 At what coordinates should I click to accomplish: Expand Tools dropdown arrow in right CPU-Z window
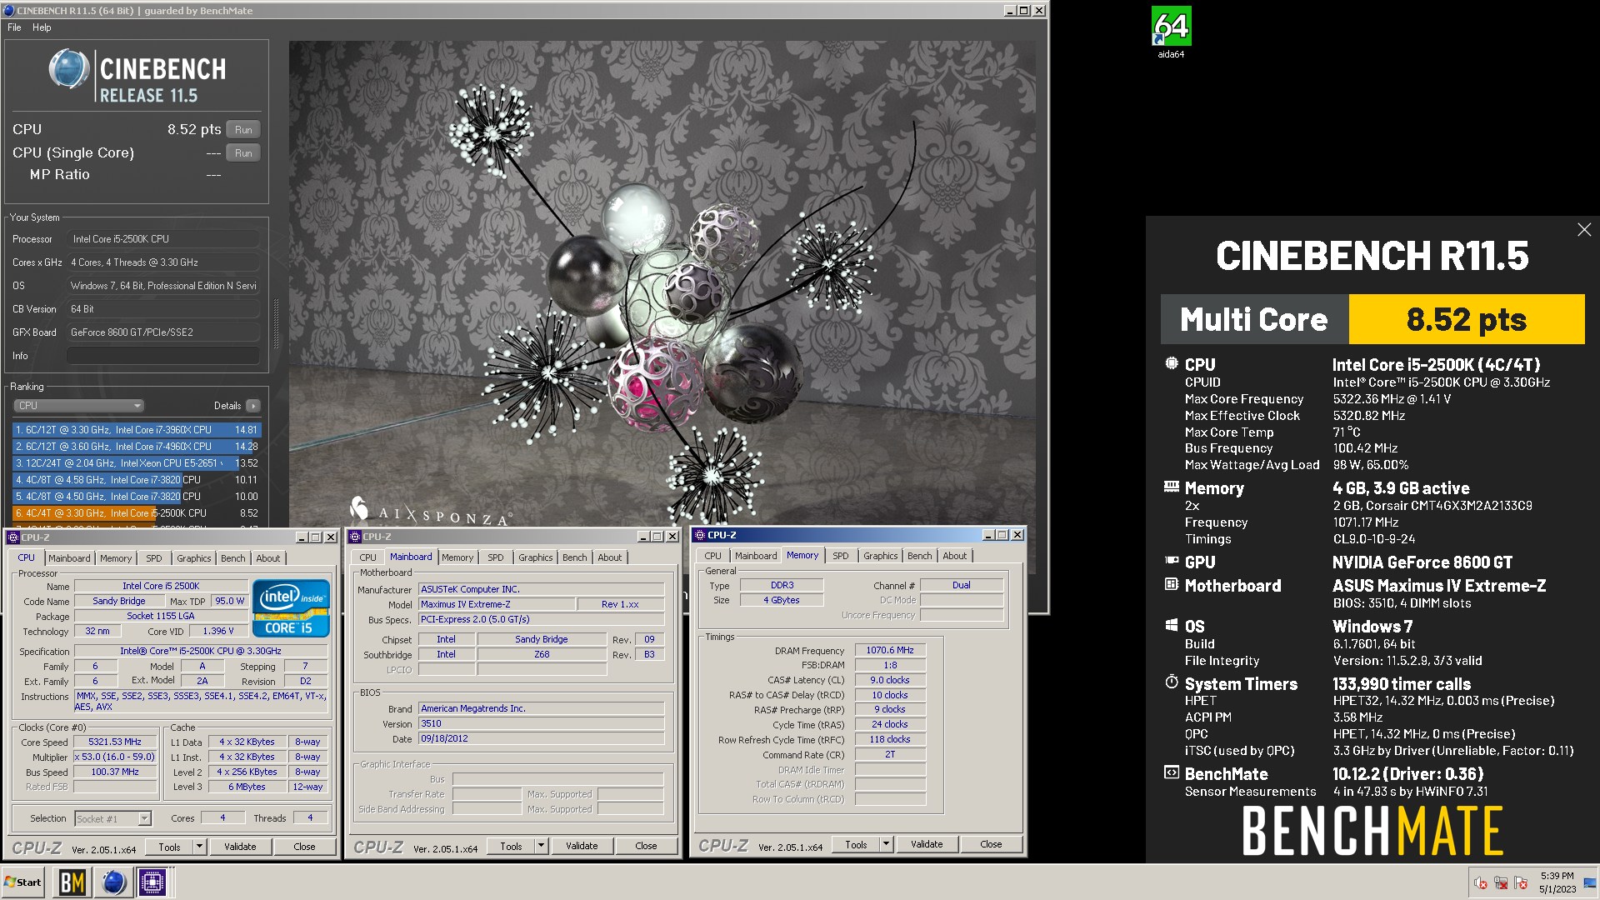pyautogui.click(x=886, y=844)
